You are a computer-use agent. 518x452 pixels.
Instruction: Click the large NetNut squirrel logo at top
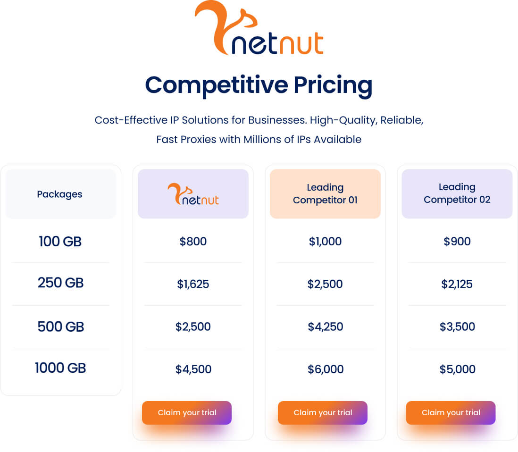click(x=259, y=29)
